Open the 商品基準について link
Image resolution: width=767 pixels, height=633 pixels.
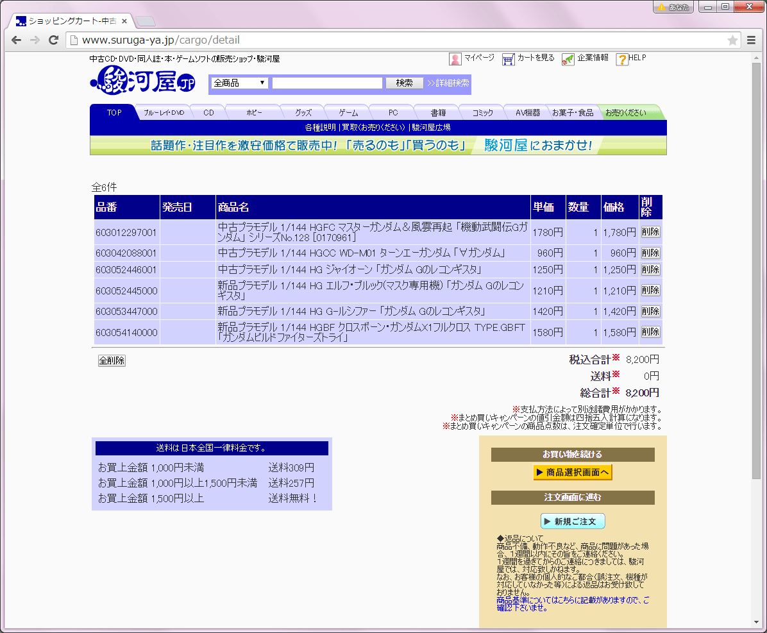pos(573,604)
